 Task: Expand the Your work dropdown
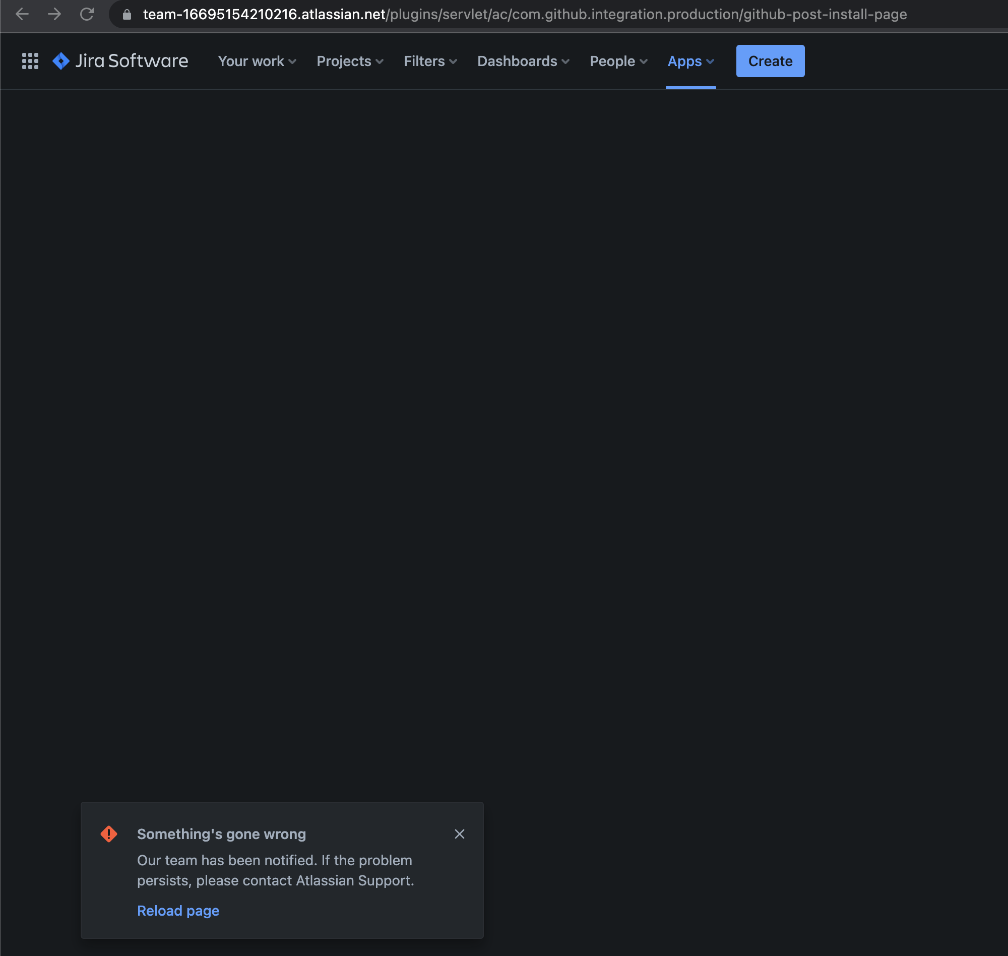coord(257,61)
